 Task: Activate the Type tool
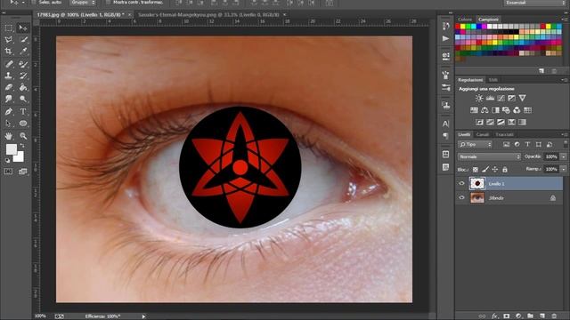(x=23, y=112)
